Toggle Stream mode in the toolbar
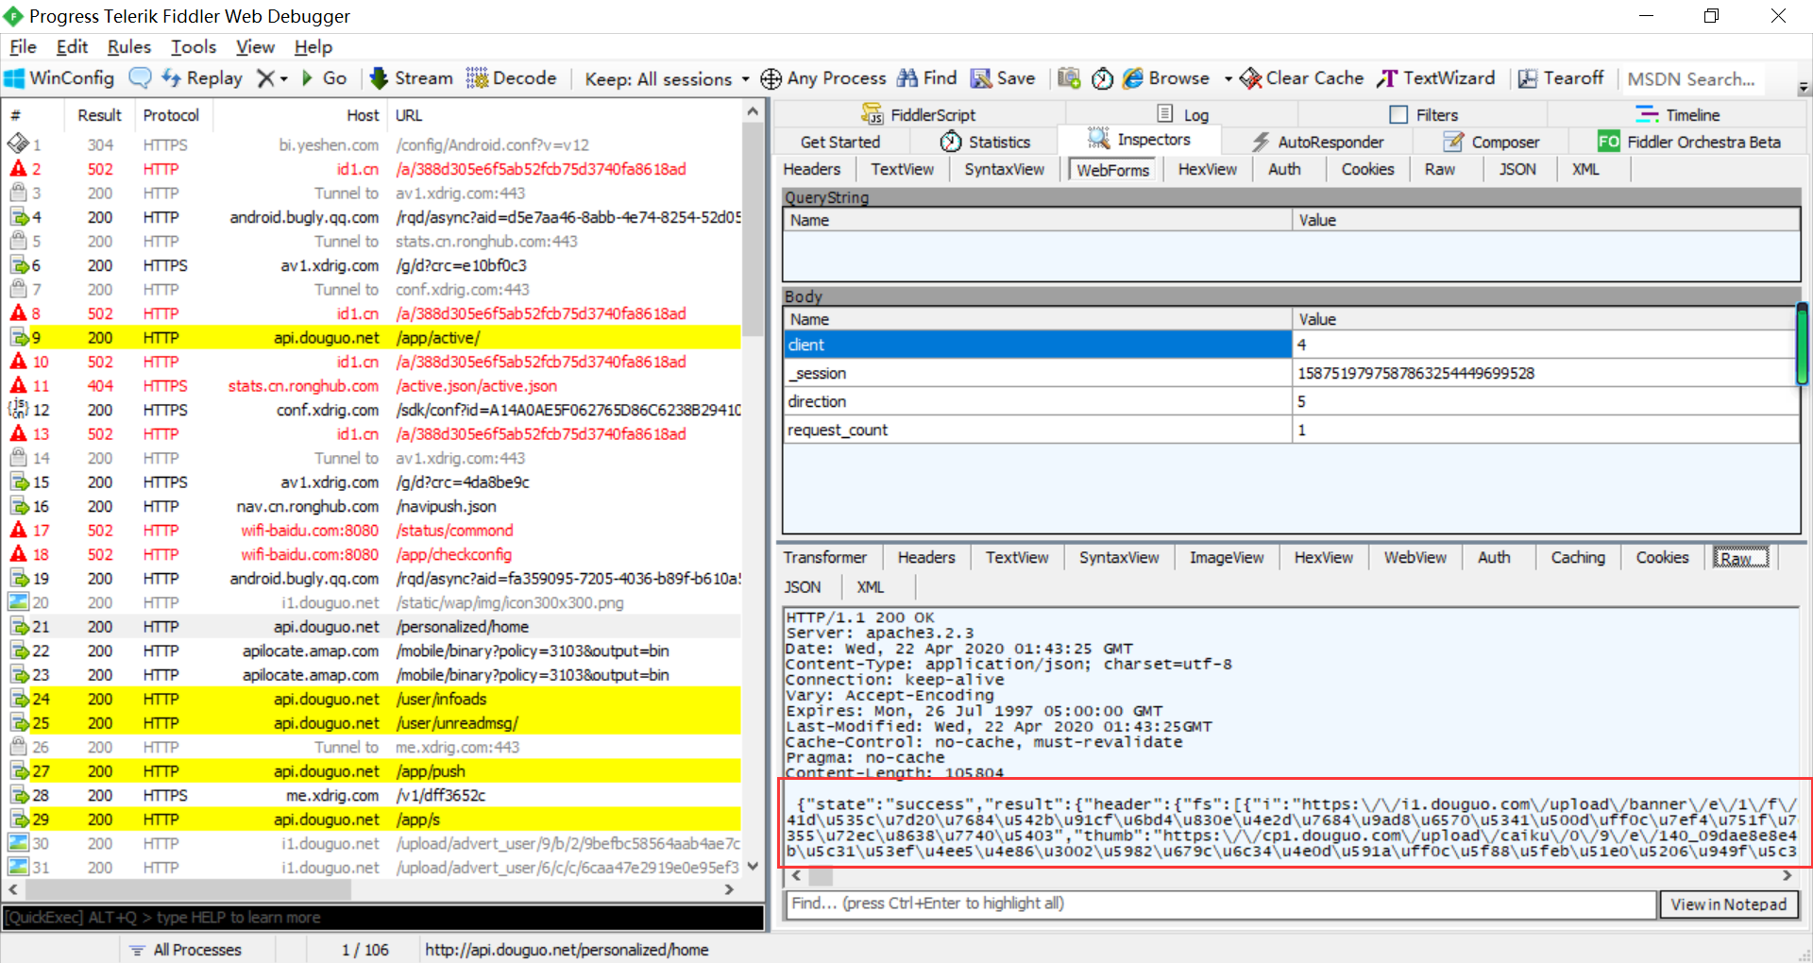The image size is (1813, 963). coord(411,78)
